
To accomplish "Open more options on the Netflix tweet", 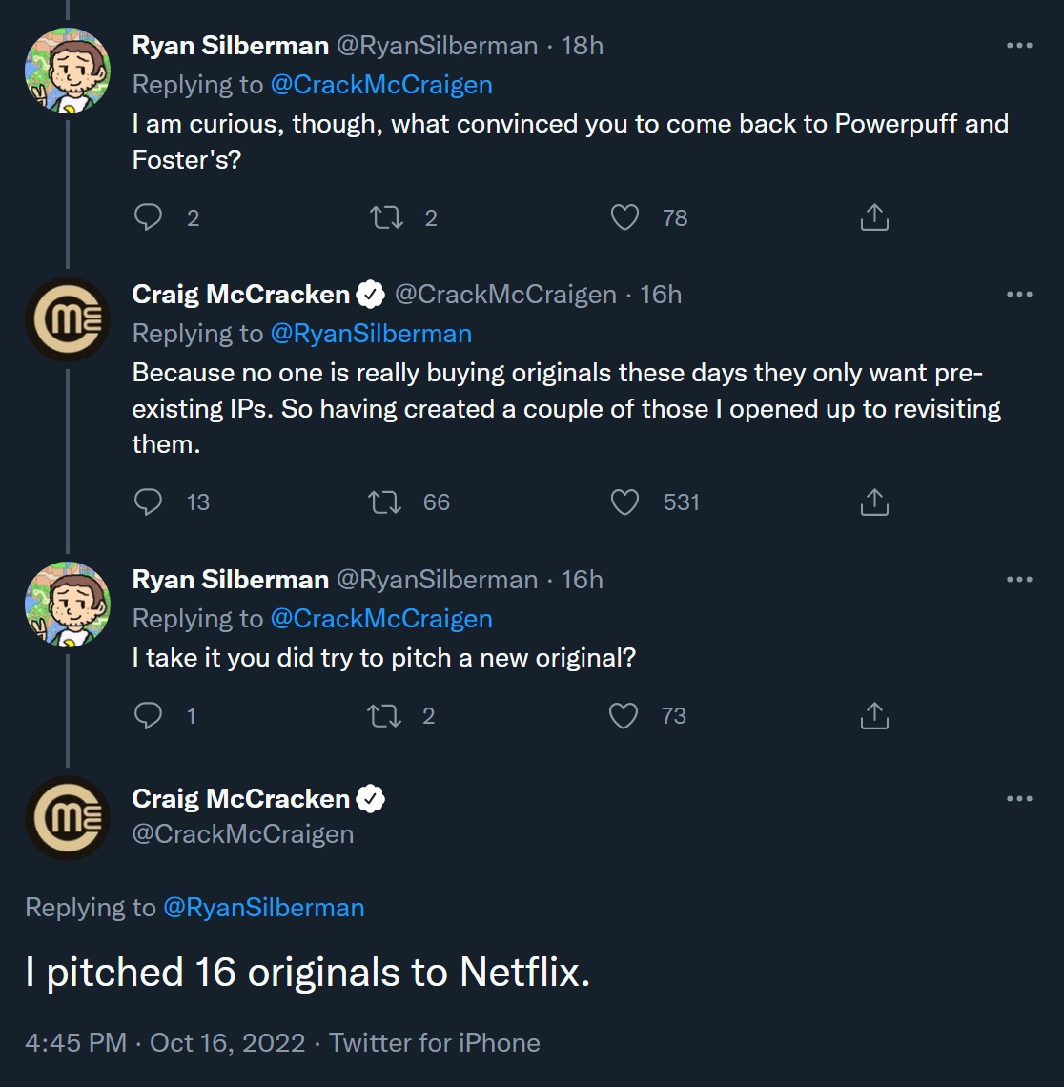I will coord(1019,799).
